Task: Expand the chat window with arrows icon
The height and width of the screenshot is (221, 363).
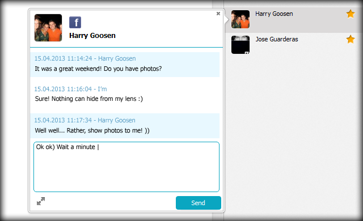Action: pos(41,201)
